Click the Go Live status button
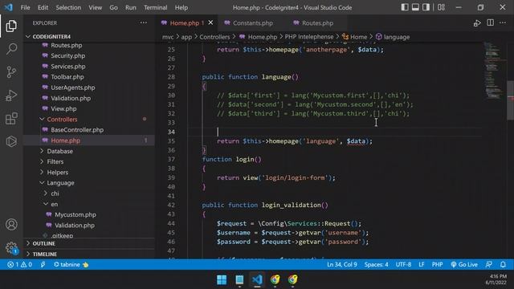 click(464, 264)
